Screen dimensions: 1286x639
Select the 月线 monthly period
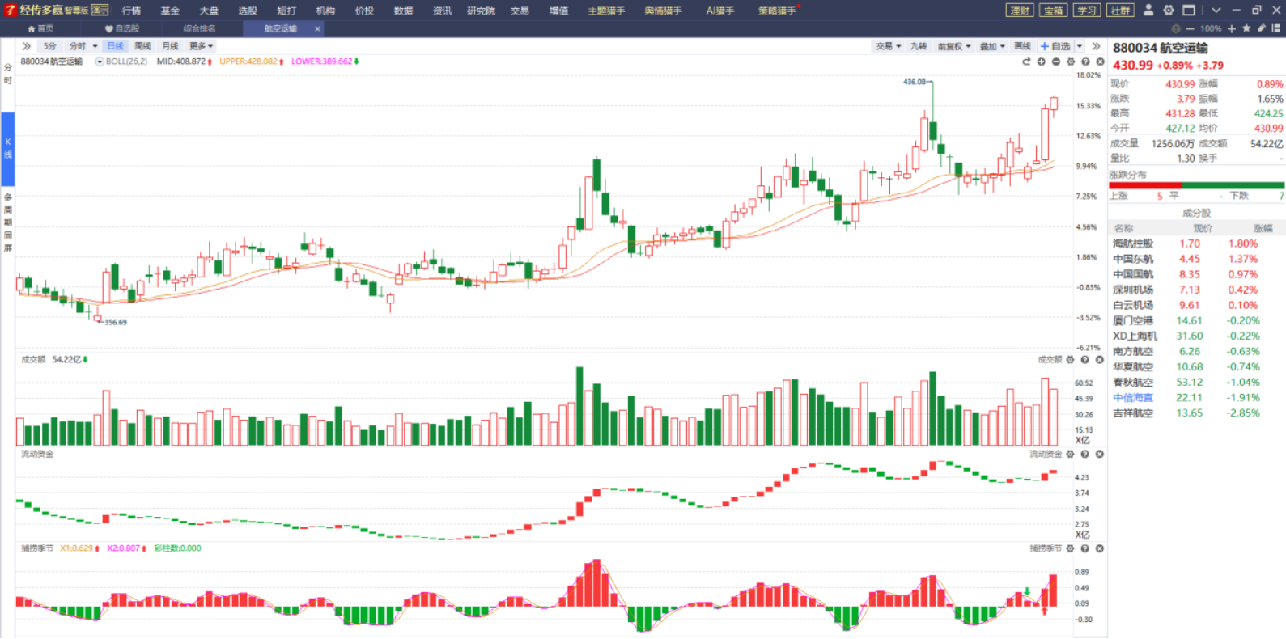170,46
